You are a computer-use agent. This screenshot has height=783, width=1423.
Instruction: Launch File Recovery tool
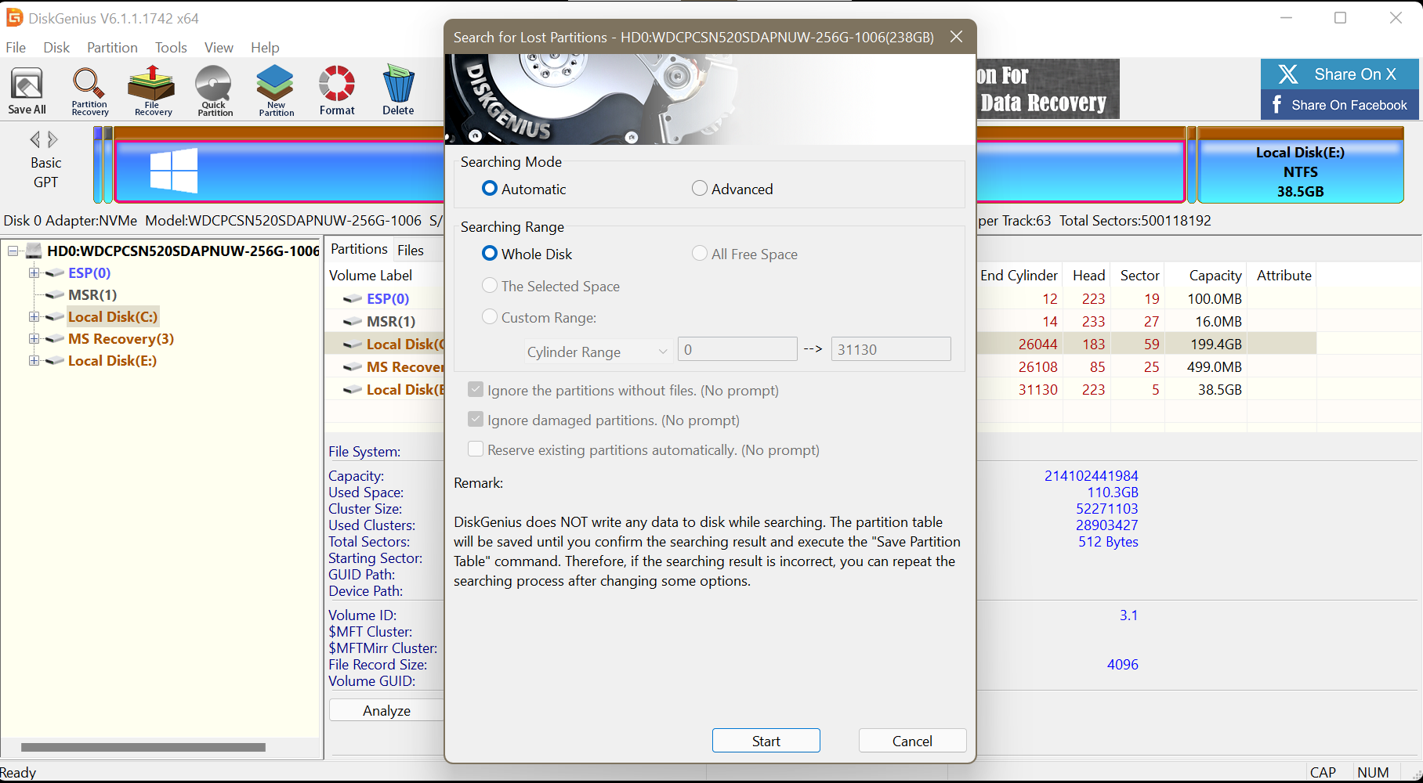[153, 91]
